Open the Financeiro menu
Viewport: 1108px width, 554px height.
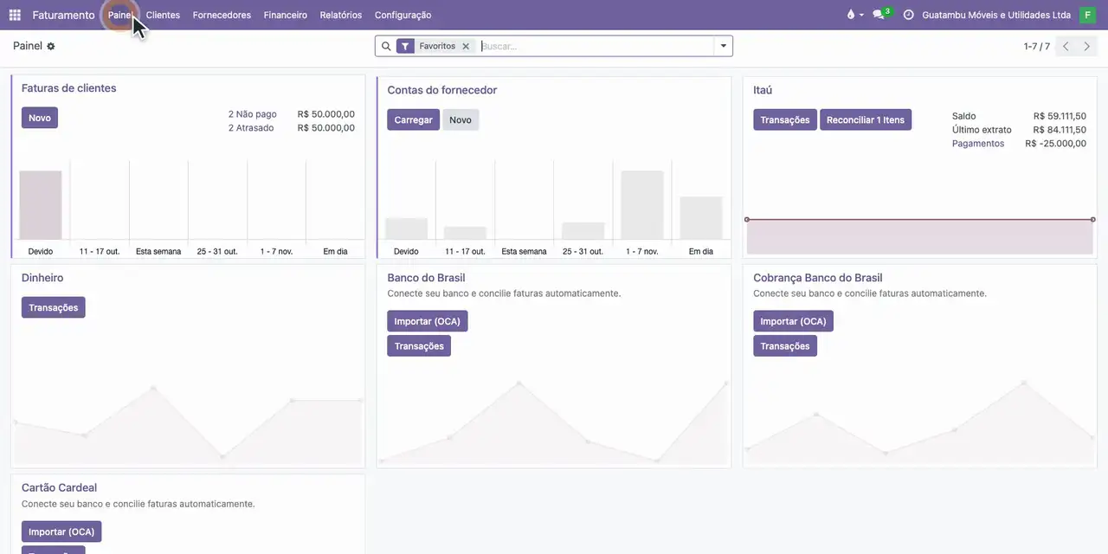coord(286,15)
